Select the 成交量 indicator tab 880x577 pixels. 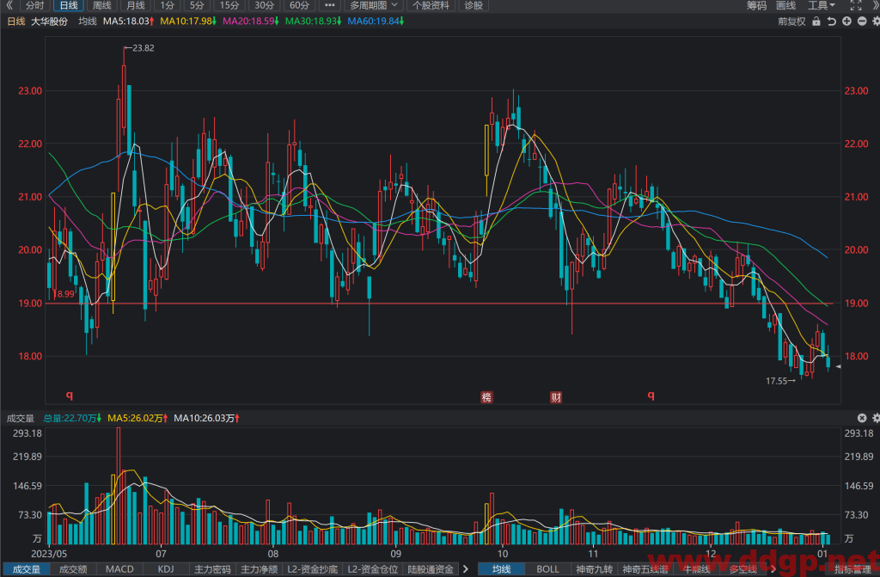pyautogui.click(x=27, y=569)
